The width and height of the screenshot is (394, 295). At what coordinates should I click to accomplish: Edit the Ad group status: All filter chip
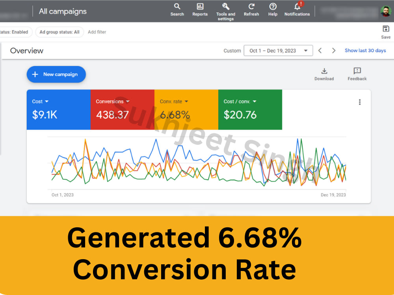(59, 32)
